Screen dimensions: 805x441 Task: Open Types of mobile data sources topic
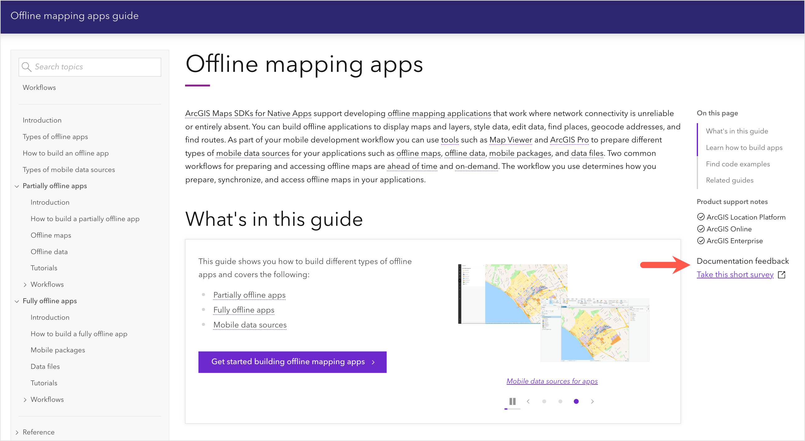coord(69,169)
